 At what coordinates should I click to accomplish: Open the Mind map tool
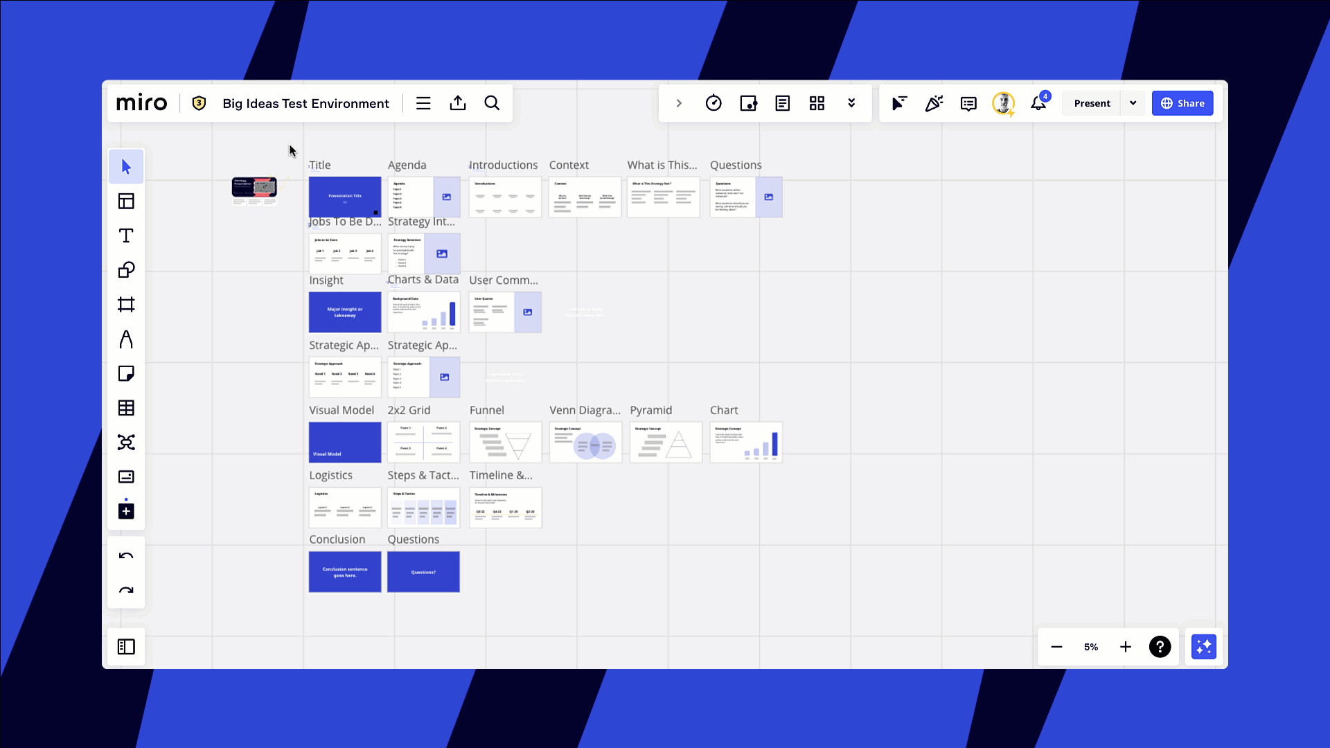click(x=126, y=443)
